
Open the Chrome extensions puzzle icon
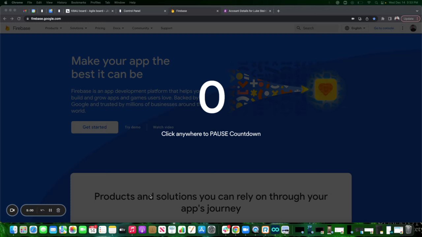tap(382, 19)
